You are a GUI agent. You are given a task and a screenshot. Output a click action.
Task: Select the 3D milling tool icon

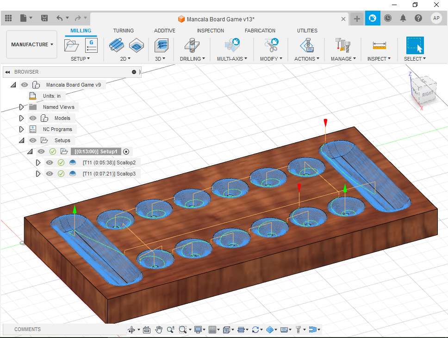coord(161,46)
